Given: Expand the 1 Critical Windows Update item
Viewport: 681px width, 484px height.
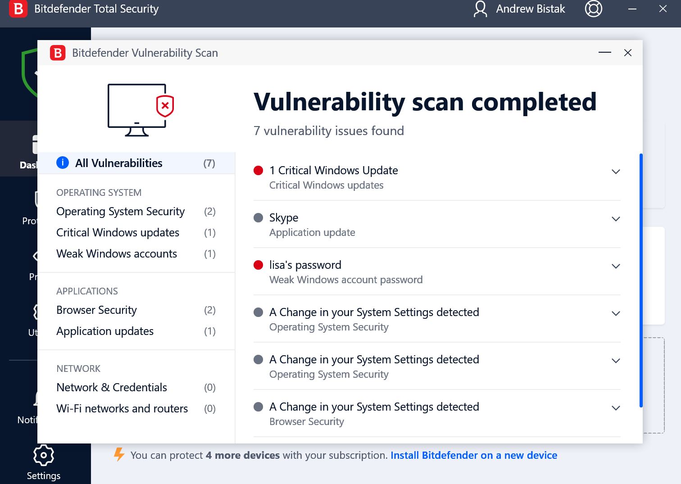Looking at the screenshot, I should [616, 172].
